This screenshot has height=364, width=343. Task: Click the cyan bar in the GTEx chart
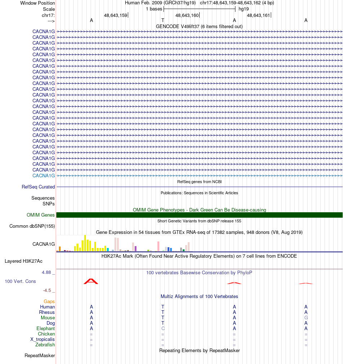tap(108, 249)
